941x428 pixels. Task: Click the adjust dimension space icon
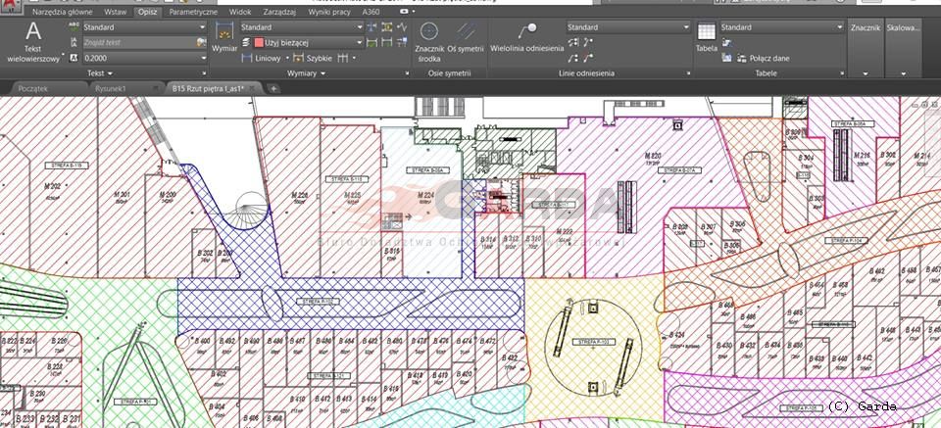(x=387, y=27)
